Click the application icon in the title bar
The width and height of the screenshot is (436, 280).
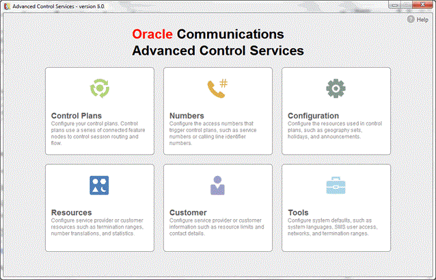click(7, 6)
